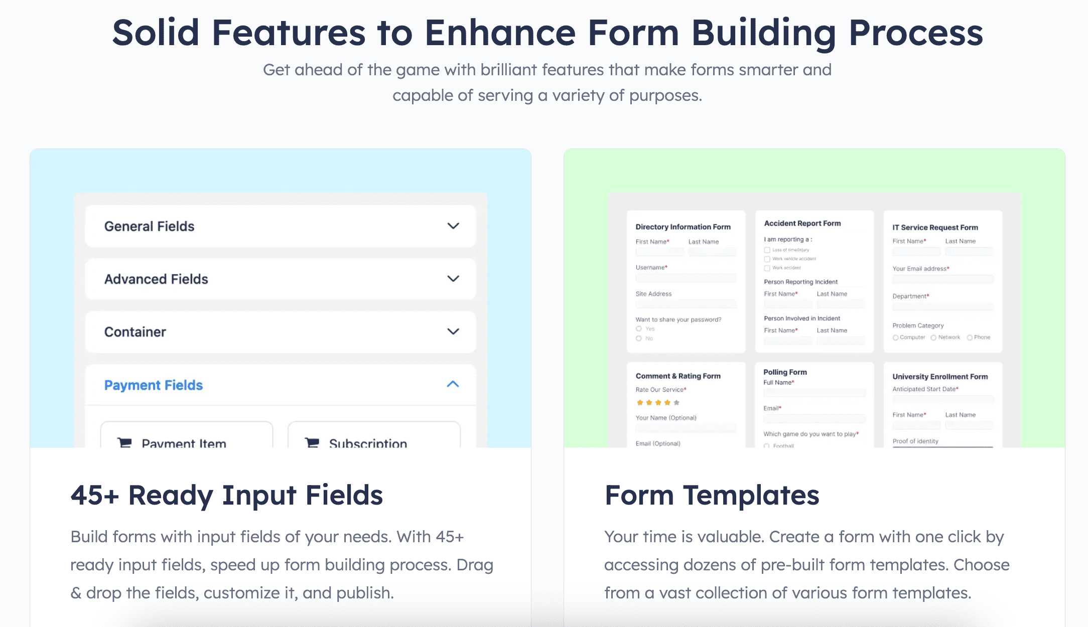Select the Phone problem category radio
This screenshot has width=1088, height=627.
(x=970, y=338)
